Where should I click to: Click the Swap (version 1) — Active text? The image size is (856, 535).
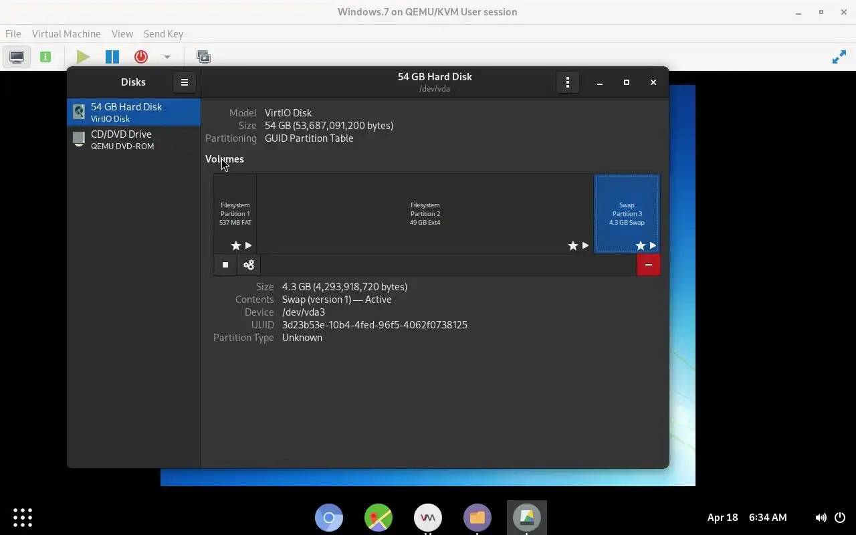[x=337, y=300]
